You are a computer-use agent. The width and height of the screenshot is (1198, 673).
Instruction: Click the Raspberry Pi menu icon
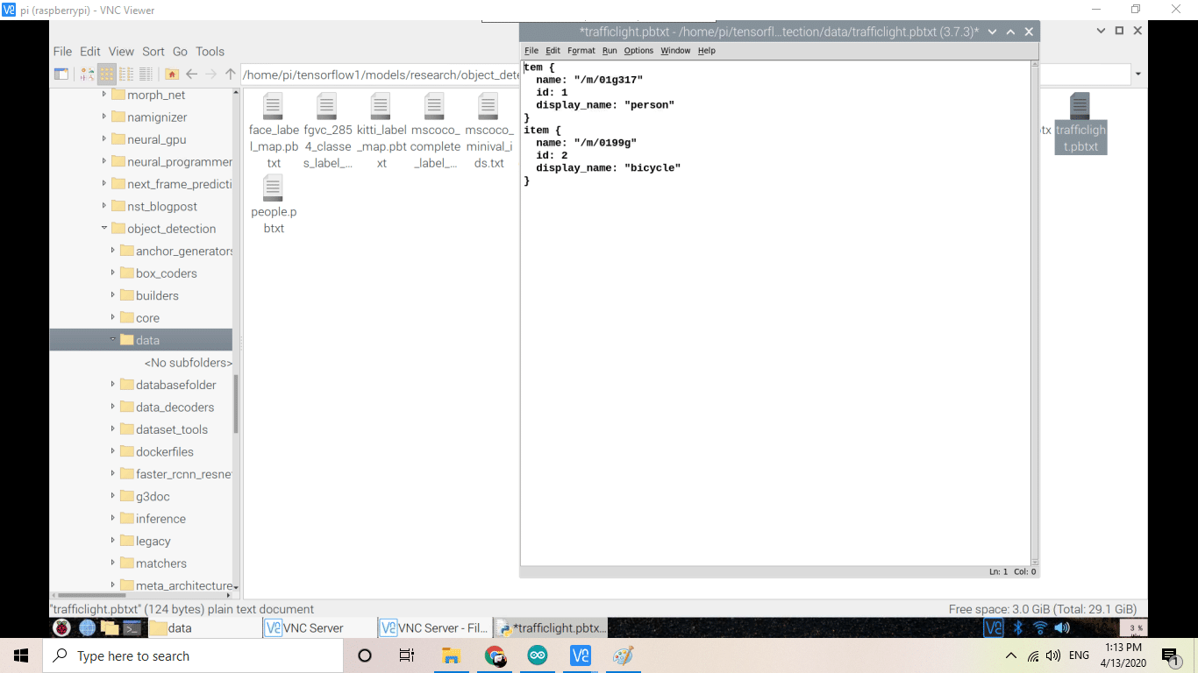coord(61,627)
